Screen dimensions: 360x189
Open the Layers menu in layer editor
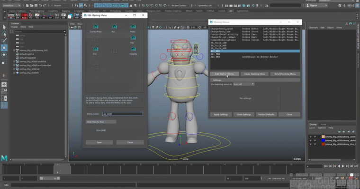click(312, 128)
